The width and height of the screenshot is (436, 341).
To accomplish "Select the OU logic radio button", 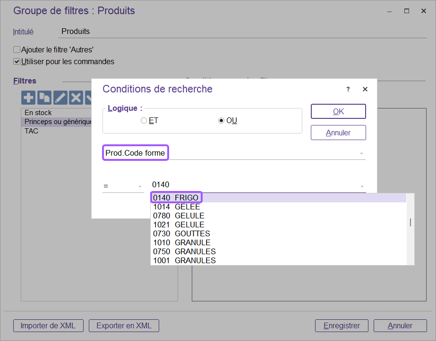I will 221,121.
